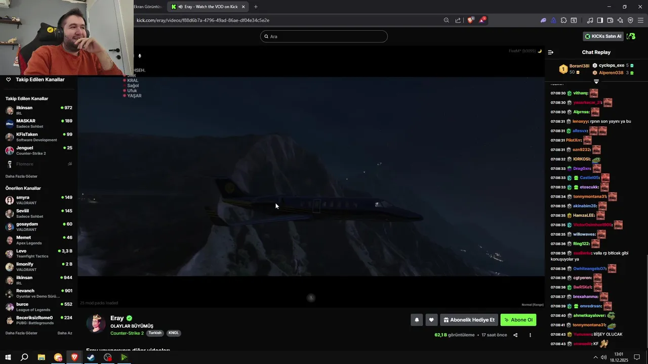Open Jenguel channel in sidebar
This screenshot has width=648, height=364.
(x=39, y=150)
